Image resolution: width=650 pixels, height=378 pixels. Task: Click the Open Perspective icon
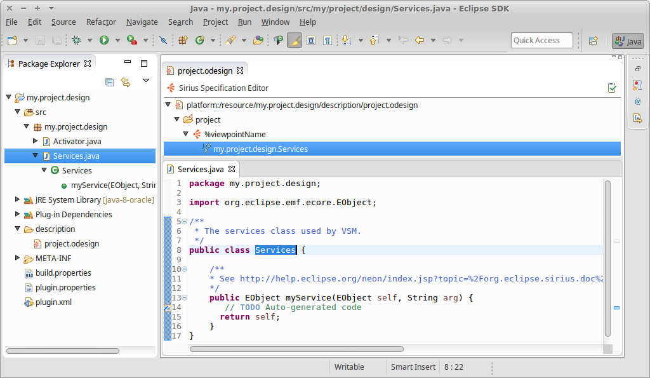coord(593,41)
